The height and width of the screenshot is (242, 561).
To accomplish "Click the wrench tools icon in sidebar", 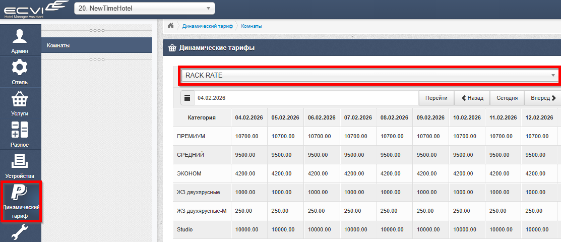I will (x=20, y=233).
